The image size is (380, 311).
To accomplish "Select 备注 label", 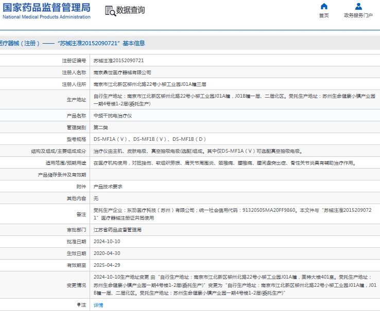I will pos(81,214).
